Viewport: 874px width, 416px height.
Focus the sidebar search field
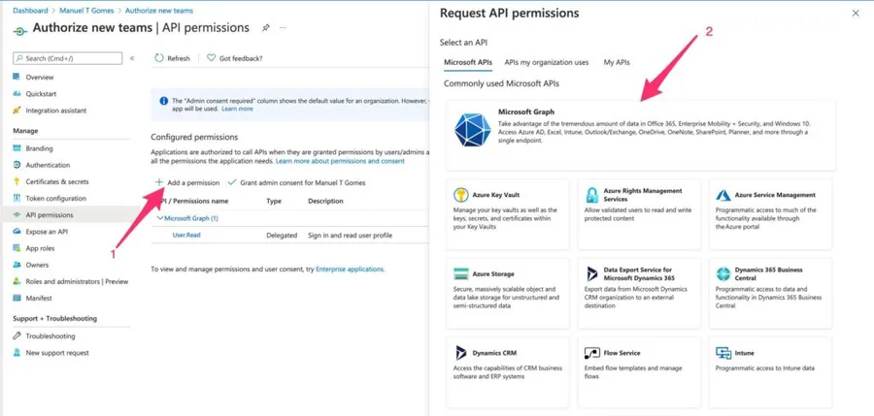pos(68,58)
